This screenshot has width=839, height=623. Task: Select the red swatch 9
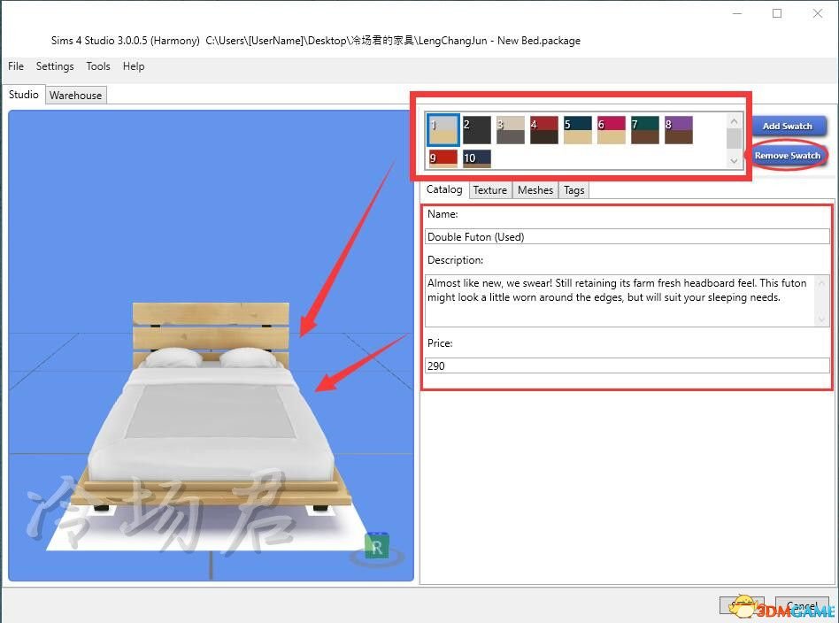click(443, 158)
